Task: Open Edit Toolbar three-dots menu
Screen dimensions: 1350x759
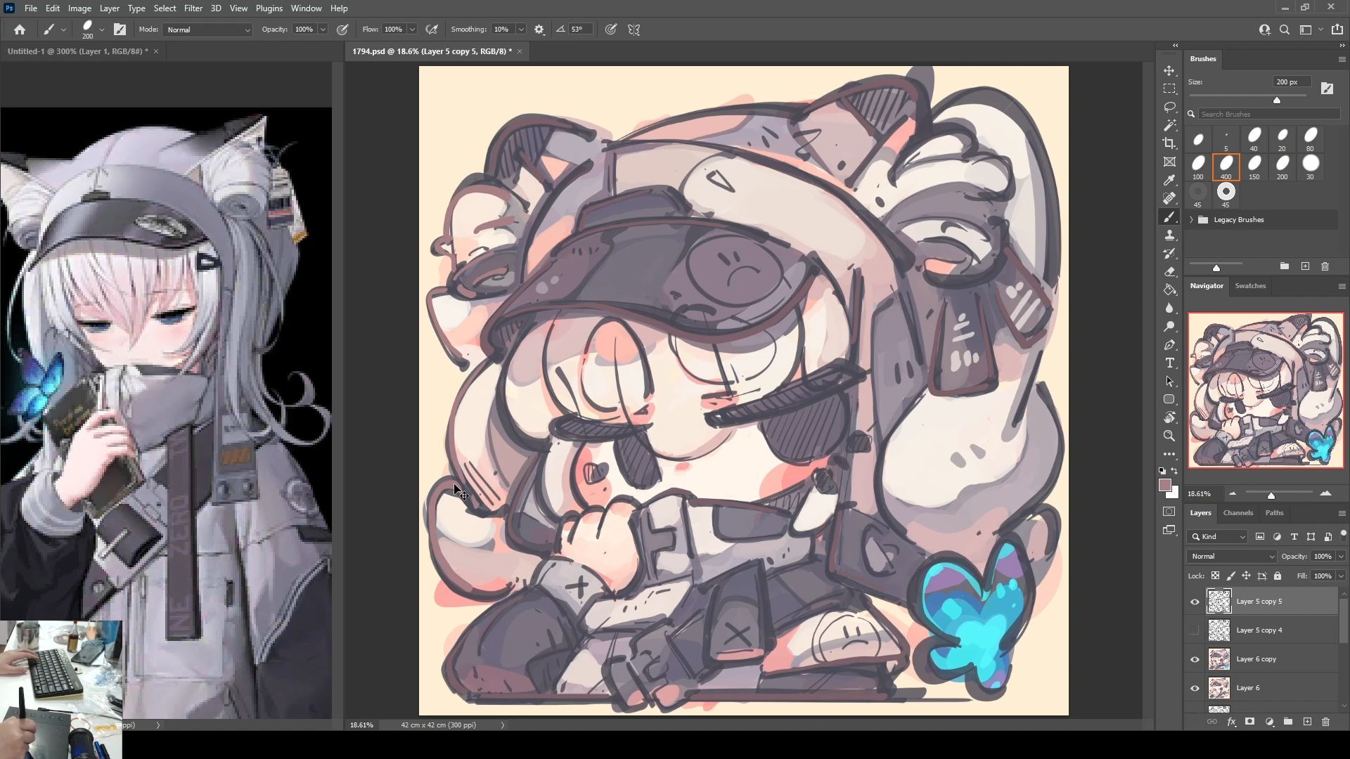Action: pos(1169,454)
